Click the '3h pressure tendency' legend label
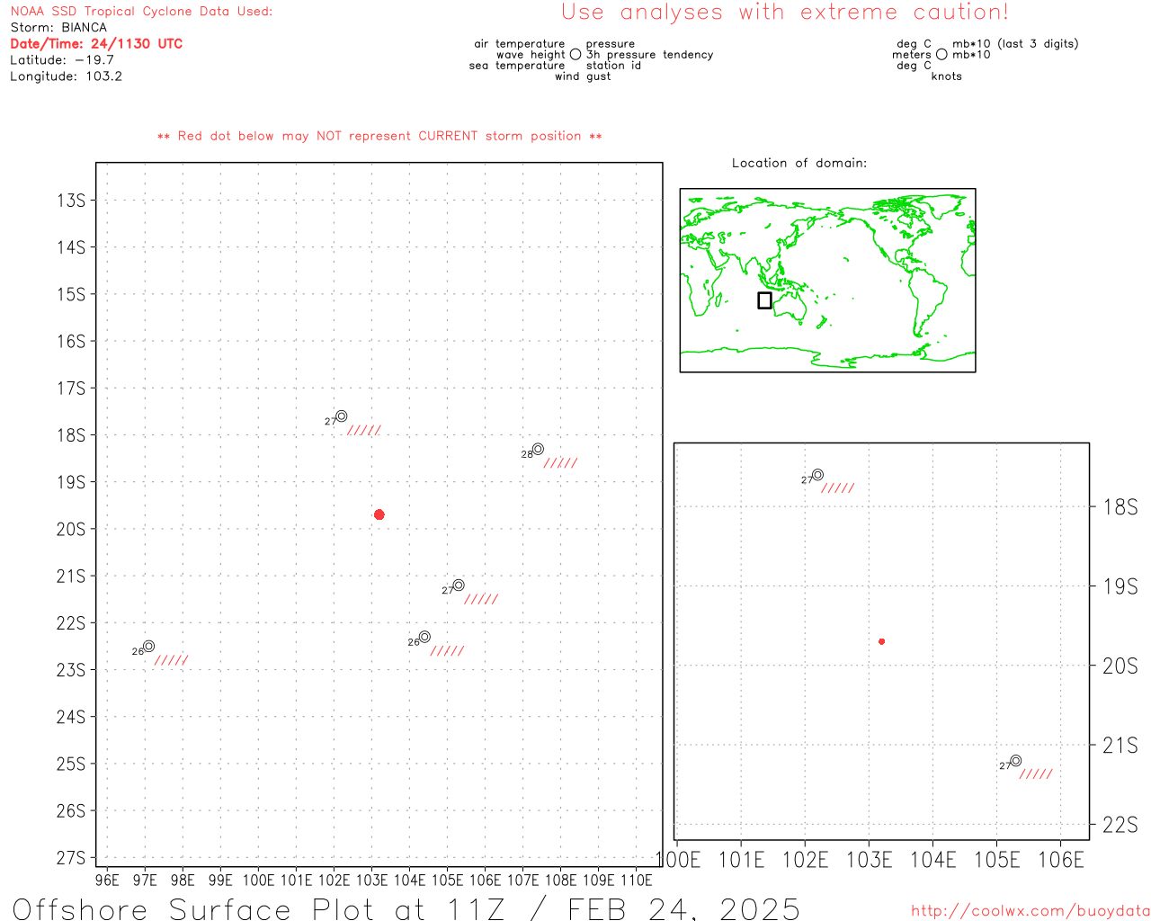 coord(650,55)
